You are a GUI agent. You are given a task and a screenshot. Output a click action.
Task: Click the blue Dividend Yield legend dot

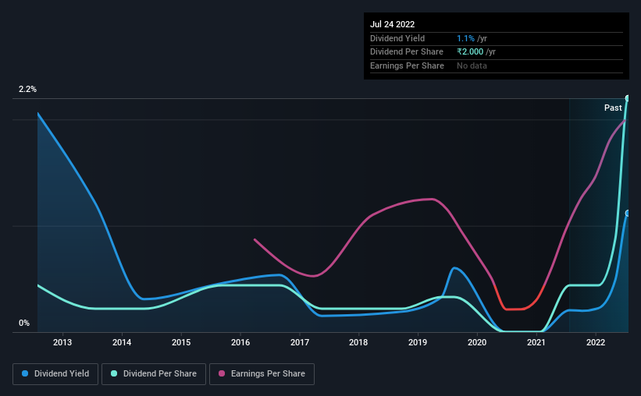coord(25,373)
